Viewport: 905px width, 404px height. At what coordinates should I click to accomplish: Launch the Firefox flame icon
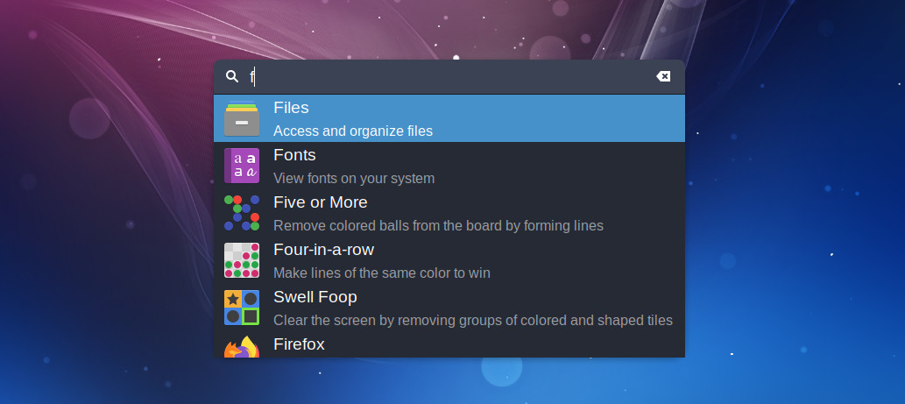point(242,347)
